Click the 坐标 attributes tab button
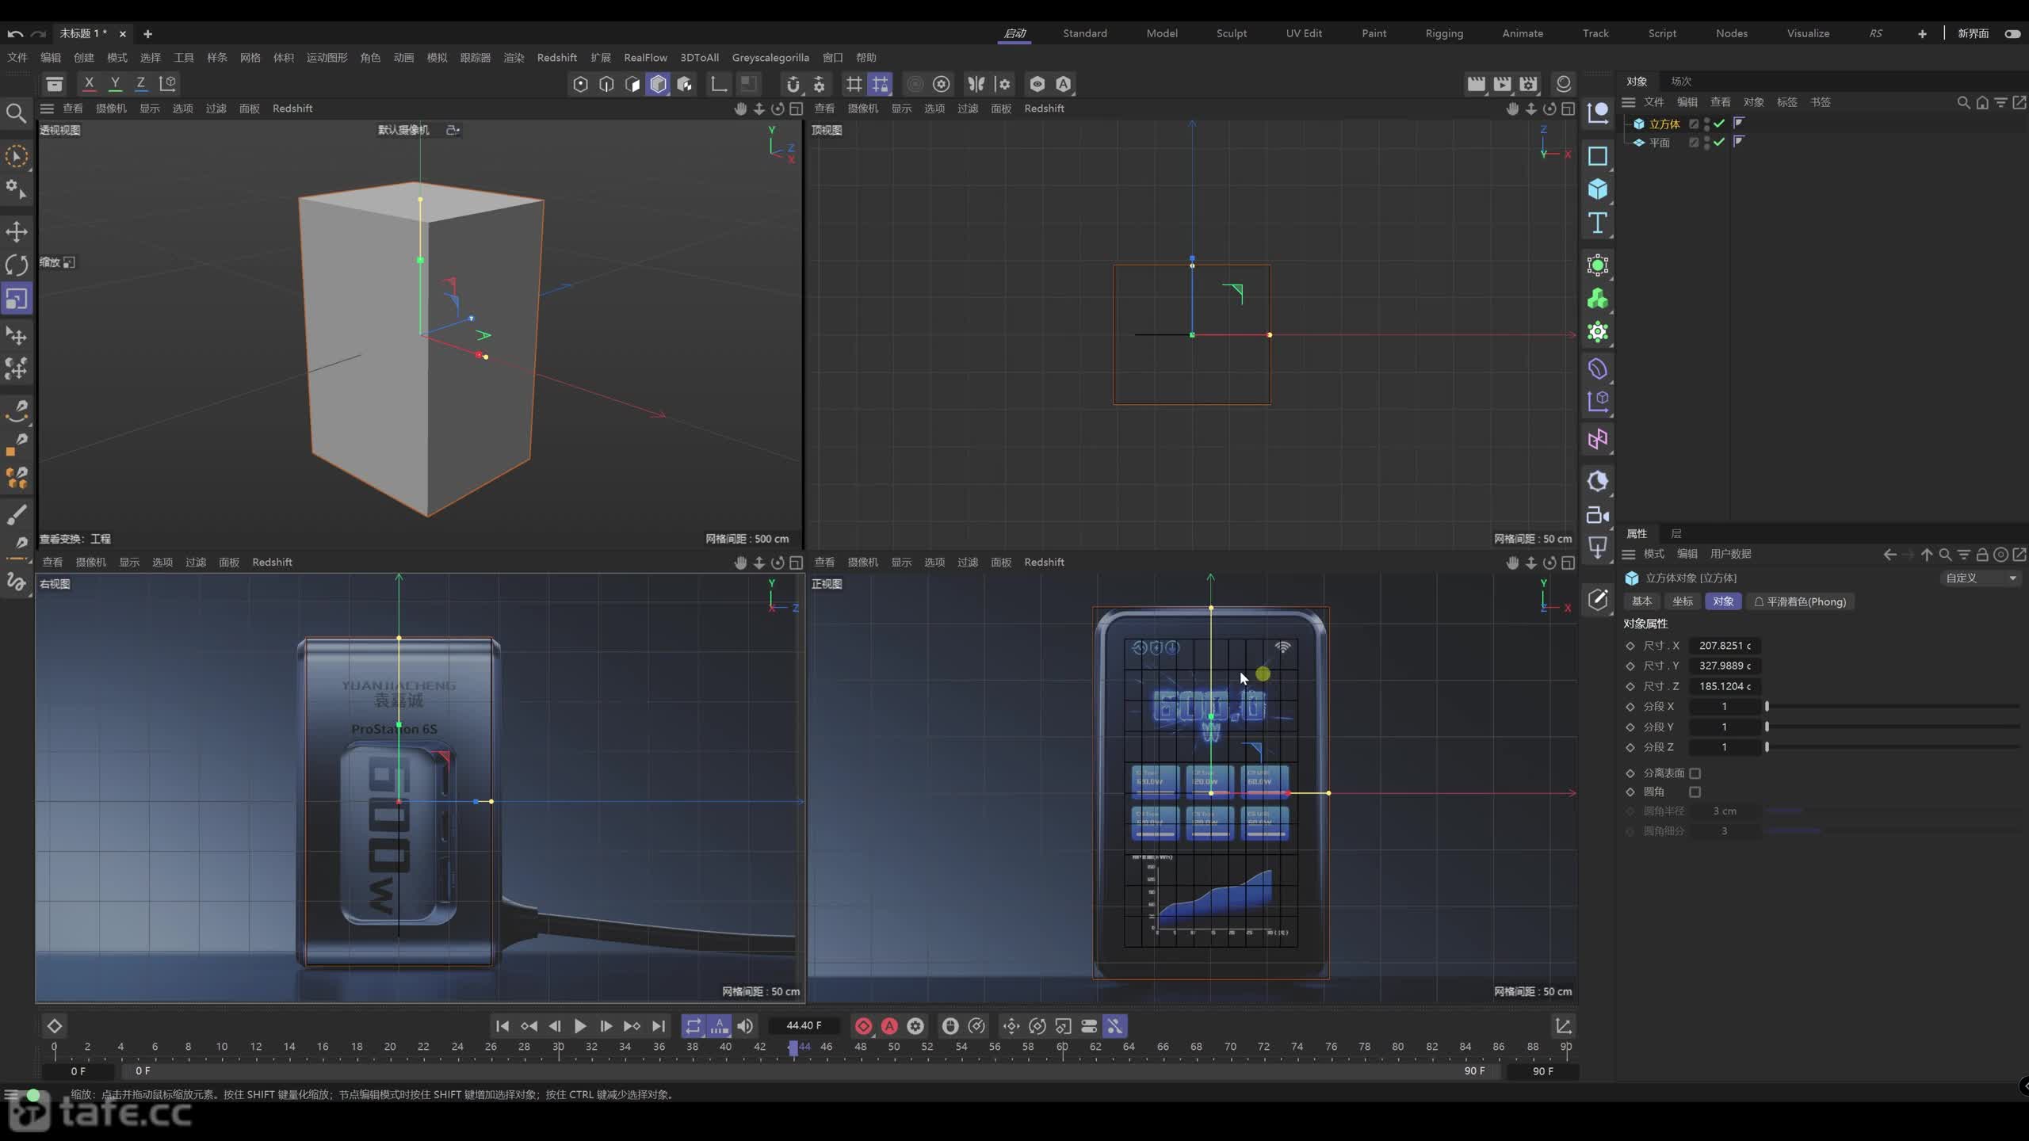The height and width of the screenshot is (1141, 2029). [1683, 601]
